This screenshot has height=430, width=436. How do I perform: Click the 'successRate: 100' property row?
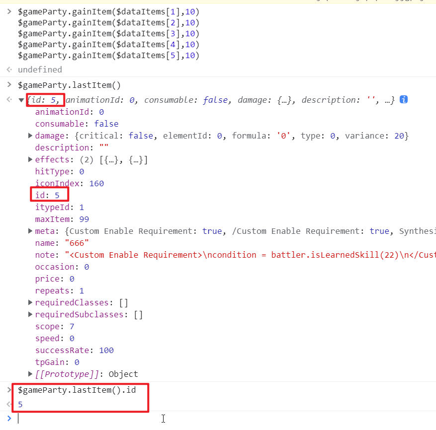74,350
